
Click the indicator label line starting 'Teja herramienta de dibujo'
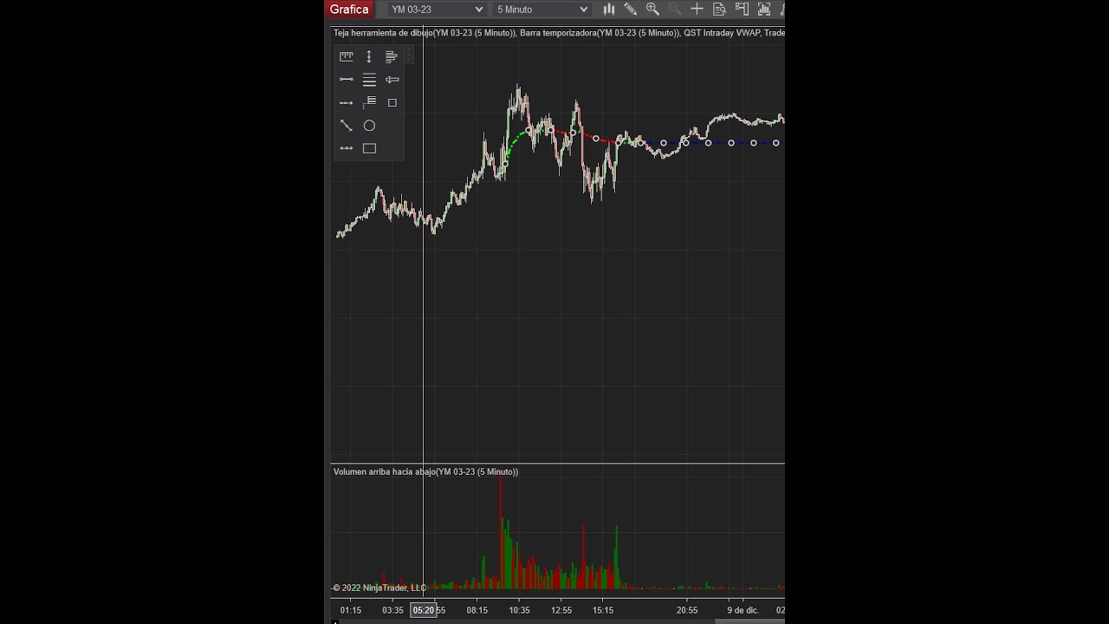click(559, 33)
